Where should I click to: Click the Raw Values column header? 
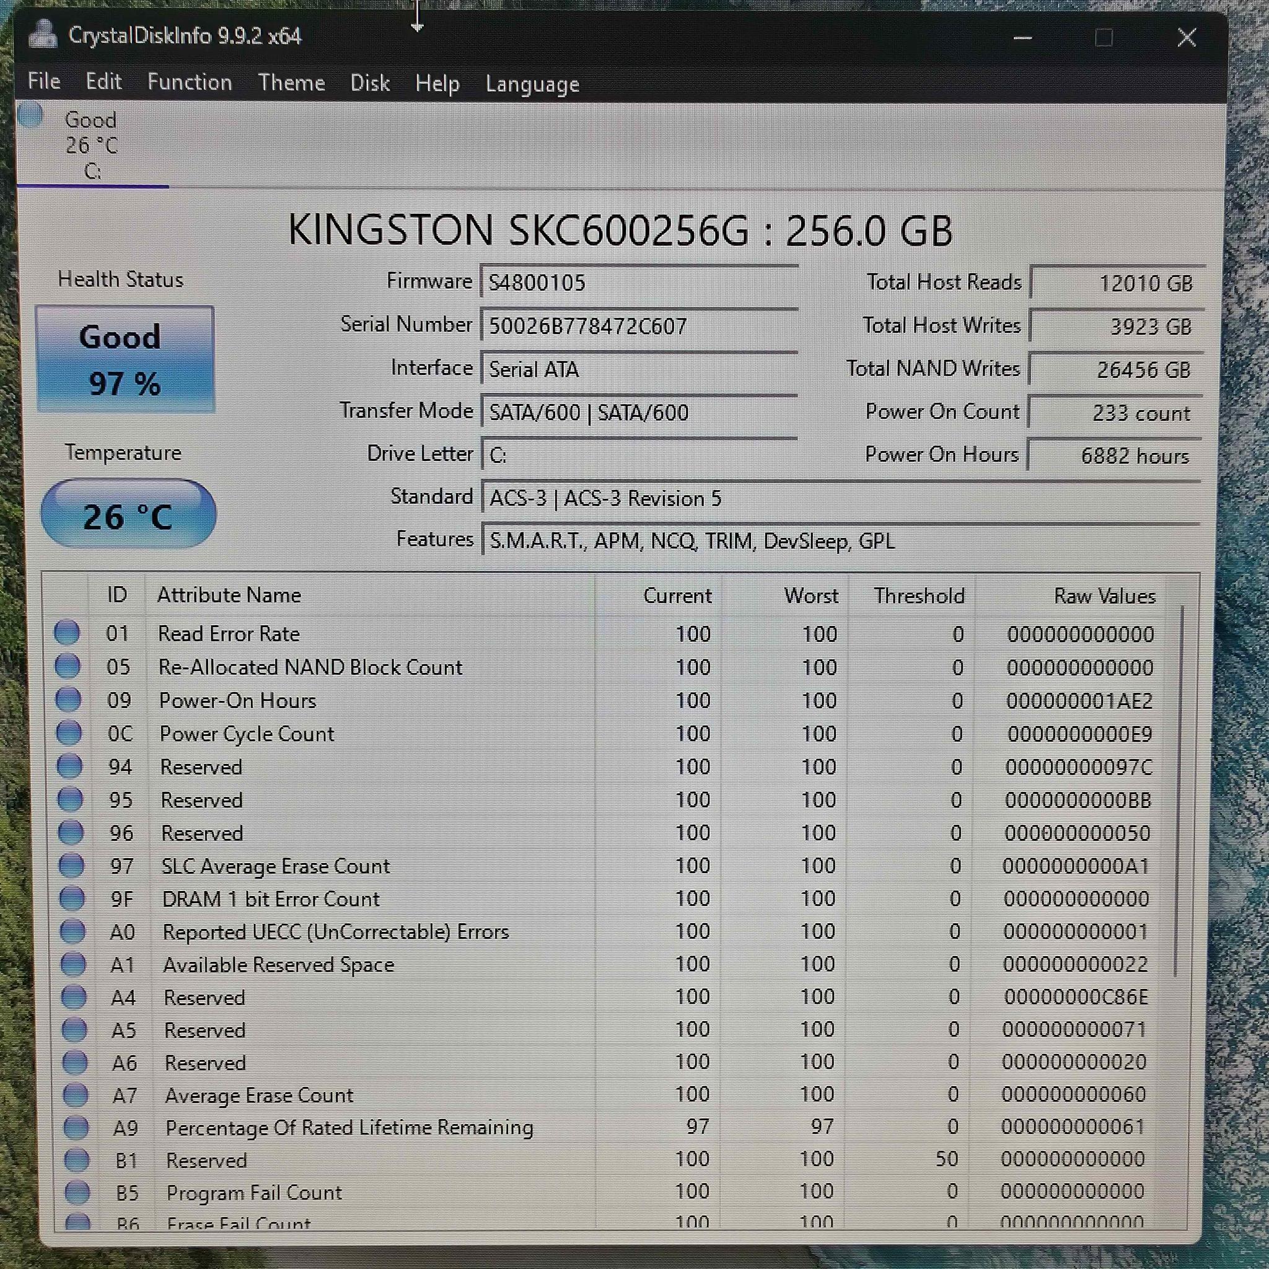coord(1105,595)
